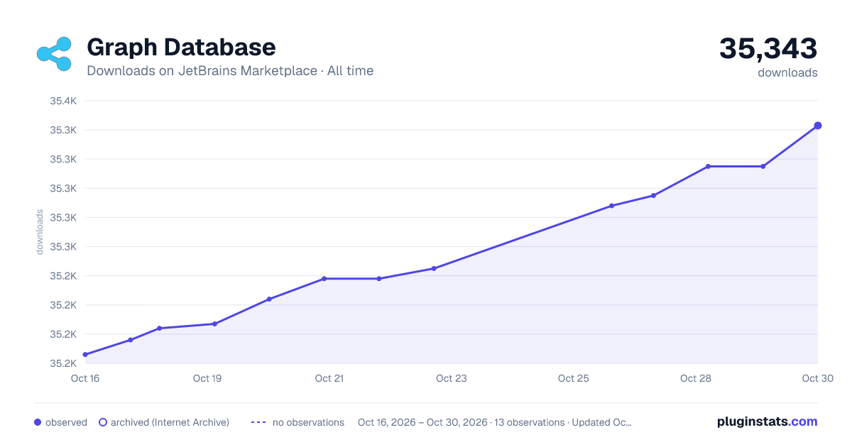852x447 pixels.
Task: Click the vertical downloads axis title
Action: 40,231
